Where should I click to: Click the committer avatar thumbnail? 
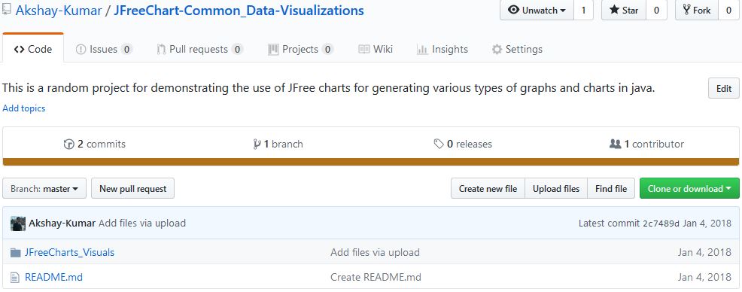coord(18,224)
